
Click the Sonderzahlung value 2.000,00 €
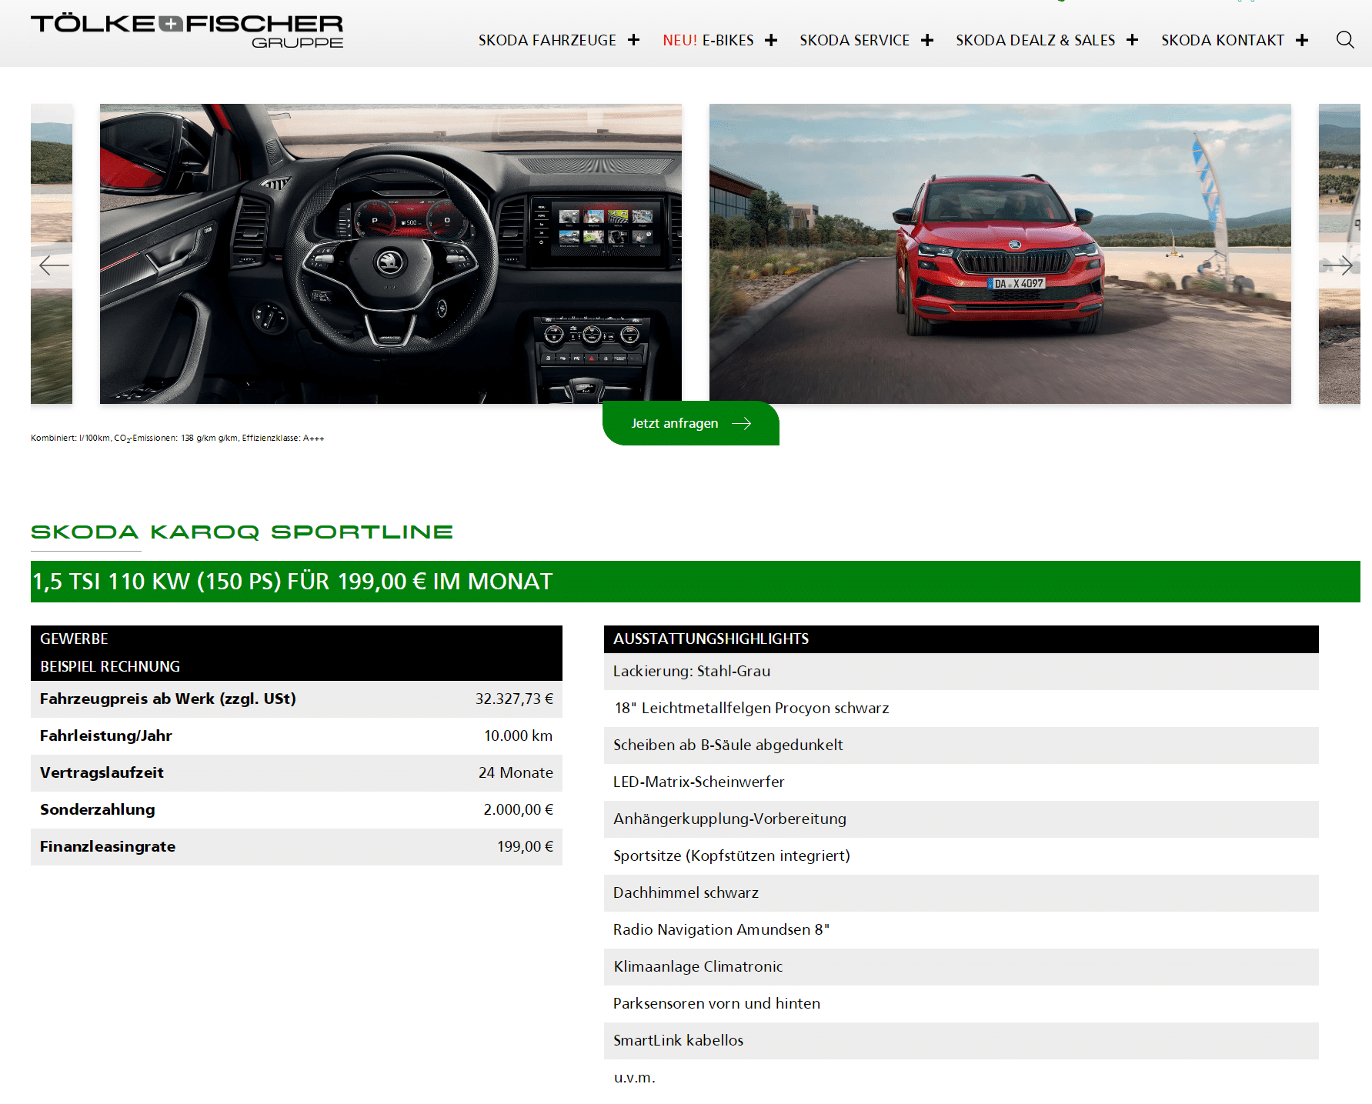519,809
